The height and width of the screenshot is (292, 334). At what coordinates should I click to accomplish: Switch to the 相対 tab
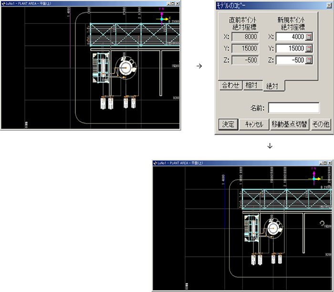tap(251, 85)
